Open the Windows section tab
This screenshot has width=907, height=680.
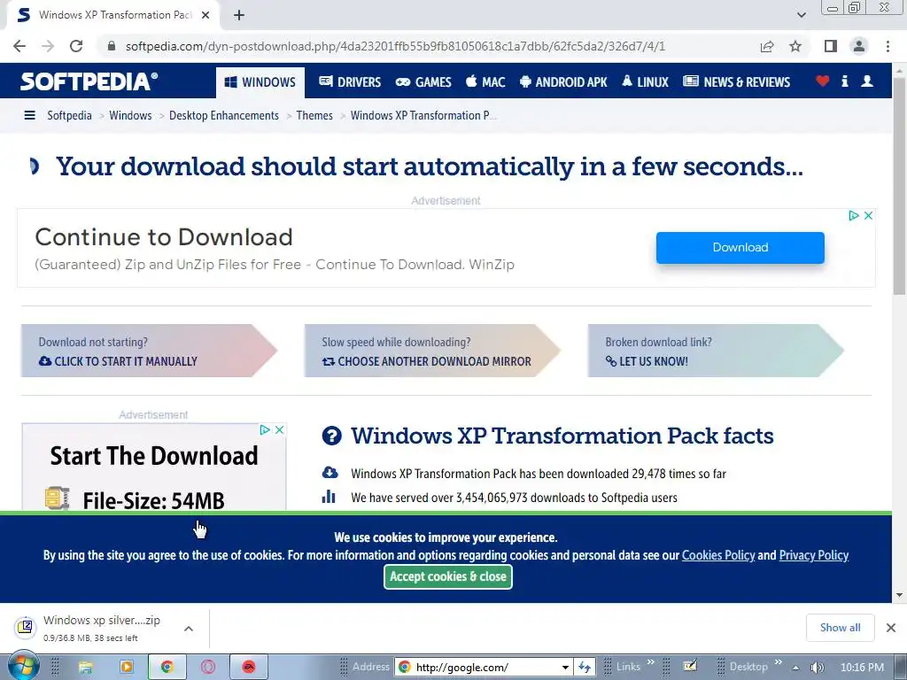260,82
